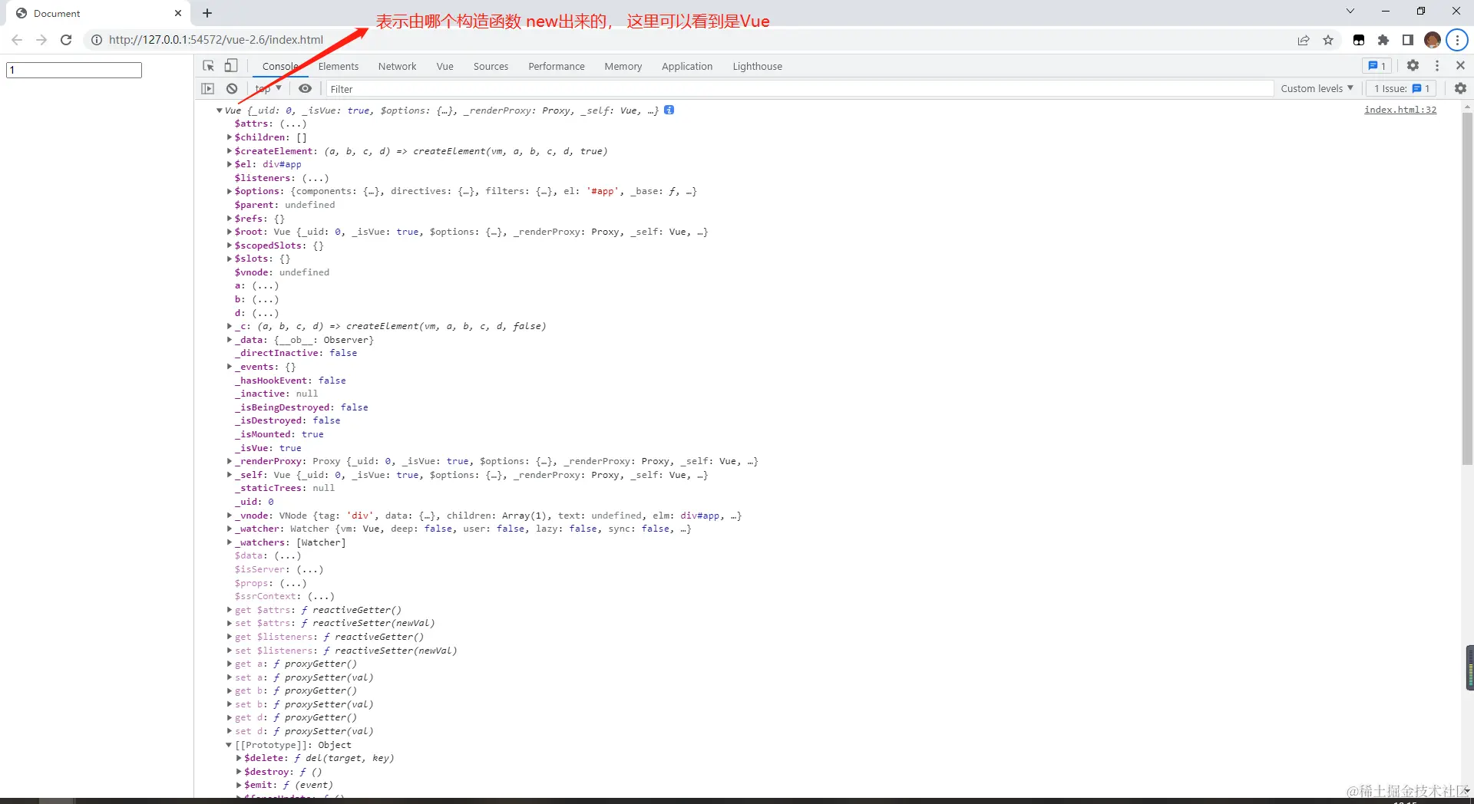The height and width of the screenshot is (804, 1474).
Task: Bookmark this page with the star
Action: (1328, 40)
